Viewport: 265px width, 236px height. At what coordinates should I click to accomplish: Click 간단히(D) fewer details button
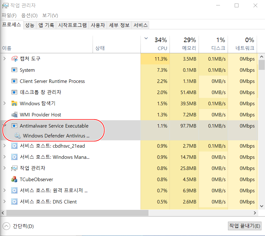pyautogui.click(x=18, y=226)
